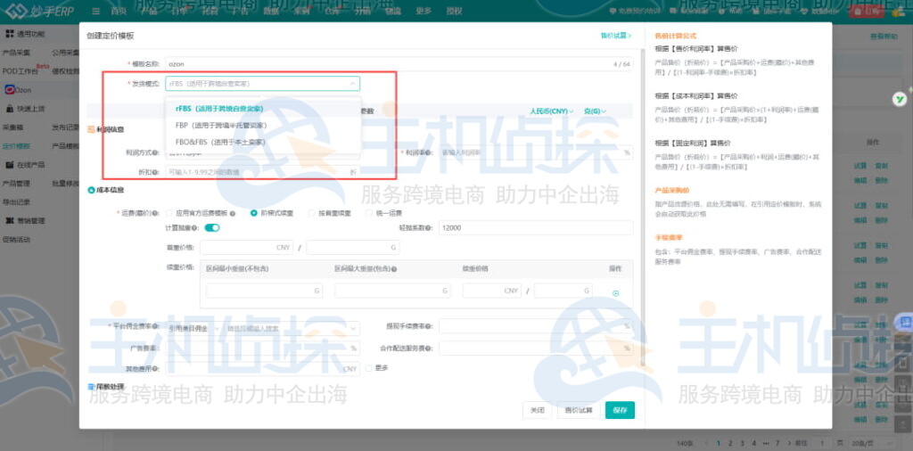Click help icon beside 轻抛系数 label
This screenshot has height=451, width=913.
click(429, 227)
